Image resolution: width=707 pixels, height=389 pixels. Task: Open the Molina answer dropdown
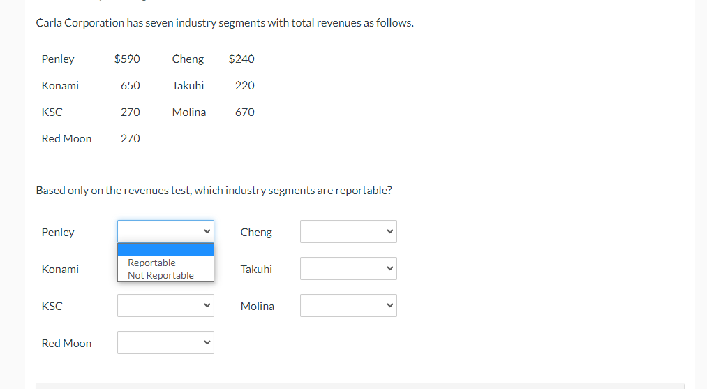348,306
